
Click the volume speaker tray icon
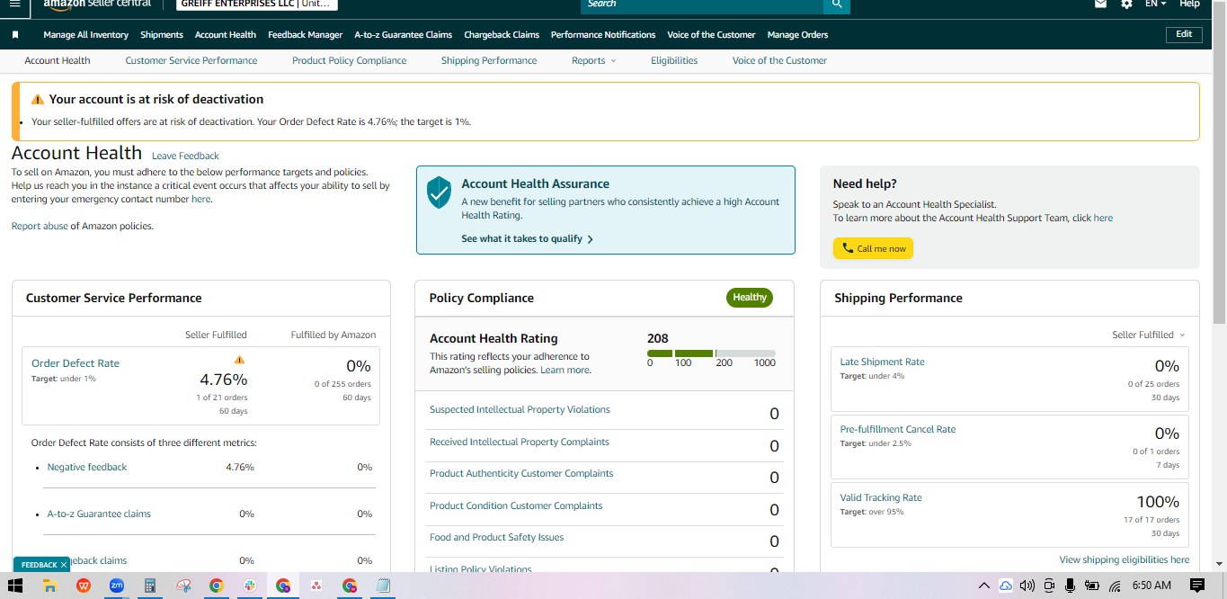[1027, 586]
